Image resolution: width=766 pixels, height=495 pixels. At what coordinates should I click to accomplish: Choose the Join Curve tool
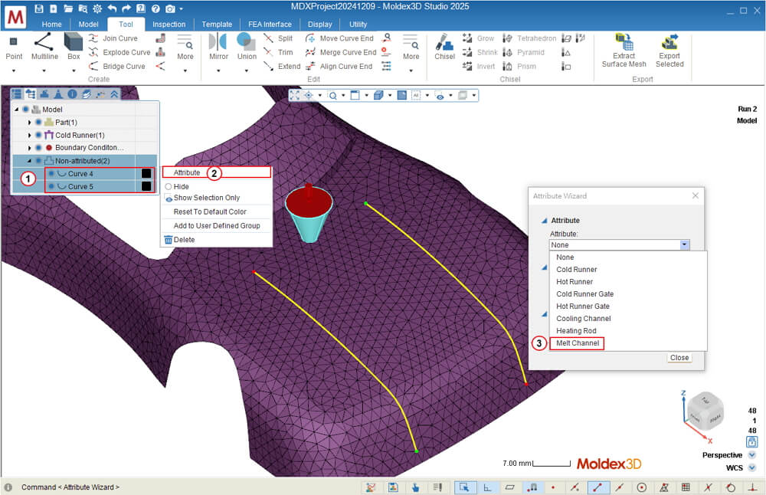click(x=114, y=38)
